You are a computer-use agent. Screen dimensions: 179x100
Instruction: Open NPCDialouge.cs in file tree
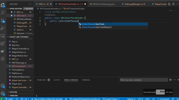pyautogui.click(x=20, y=62)
